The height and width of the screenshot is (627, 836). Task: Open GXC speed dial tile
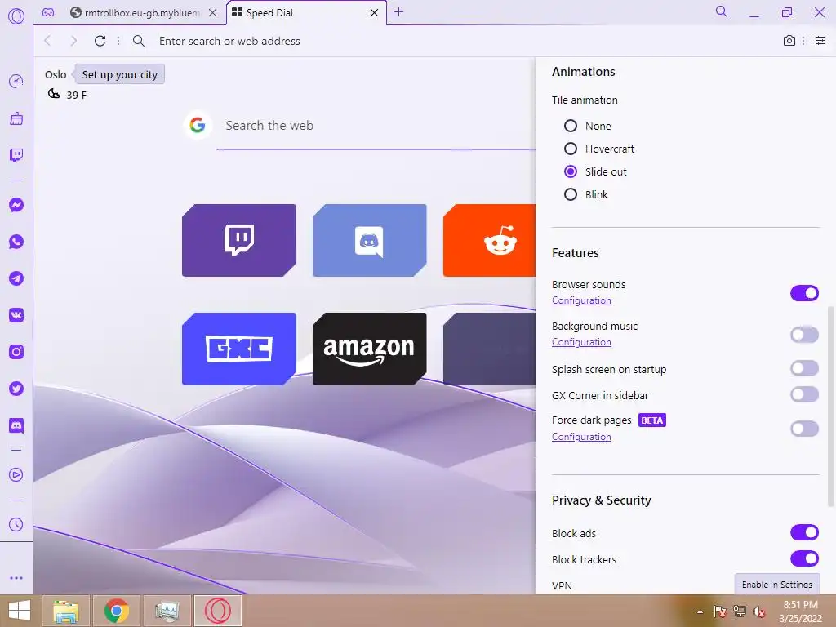(x=239, y=349)
